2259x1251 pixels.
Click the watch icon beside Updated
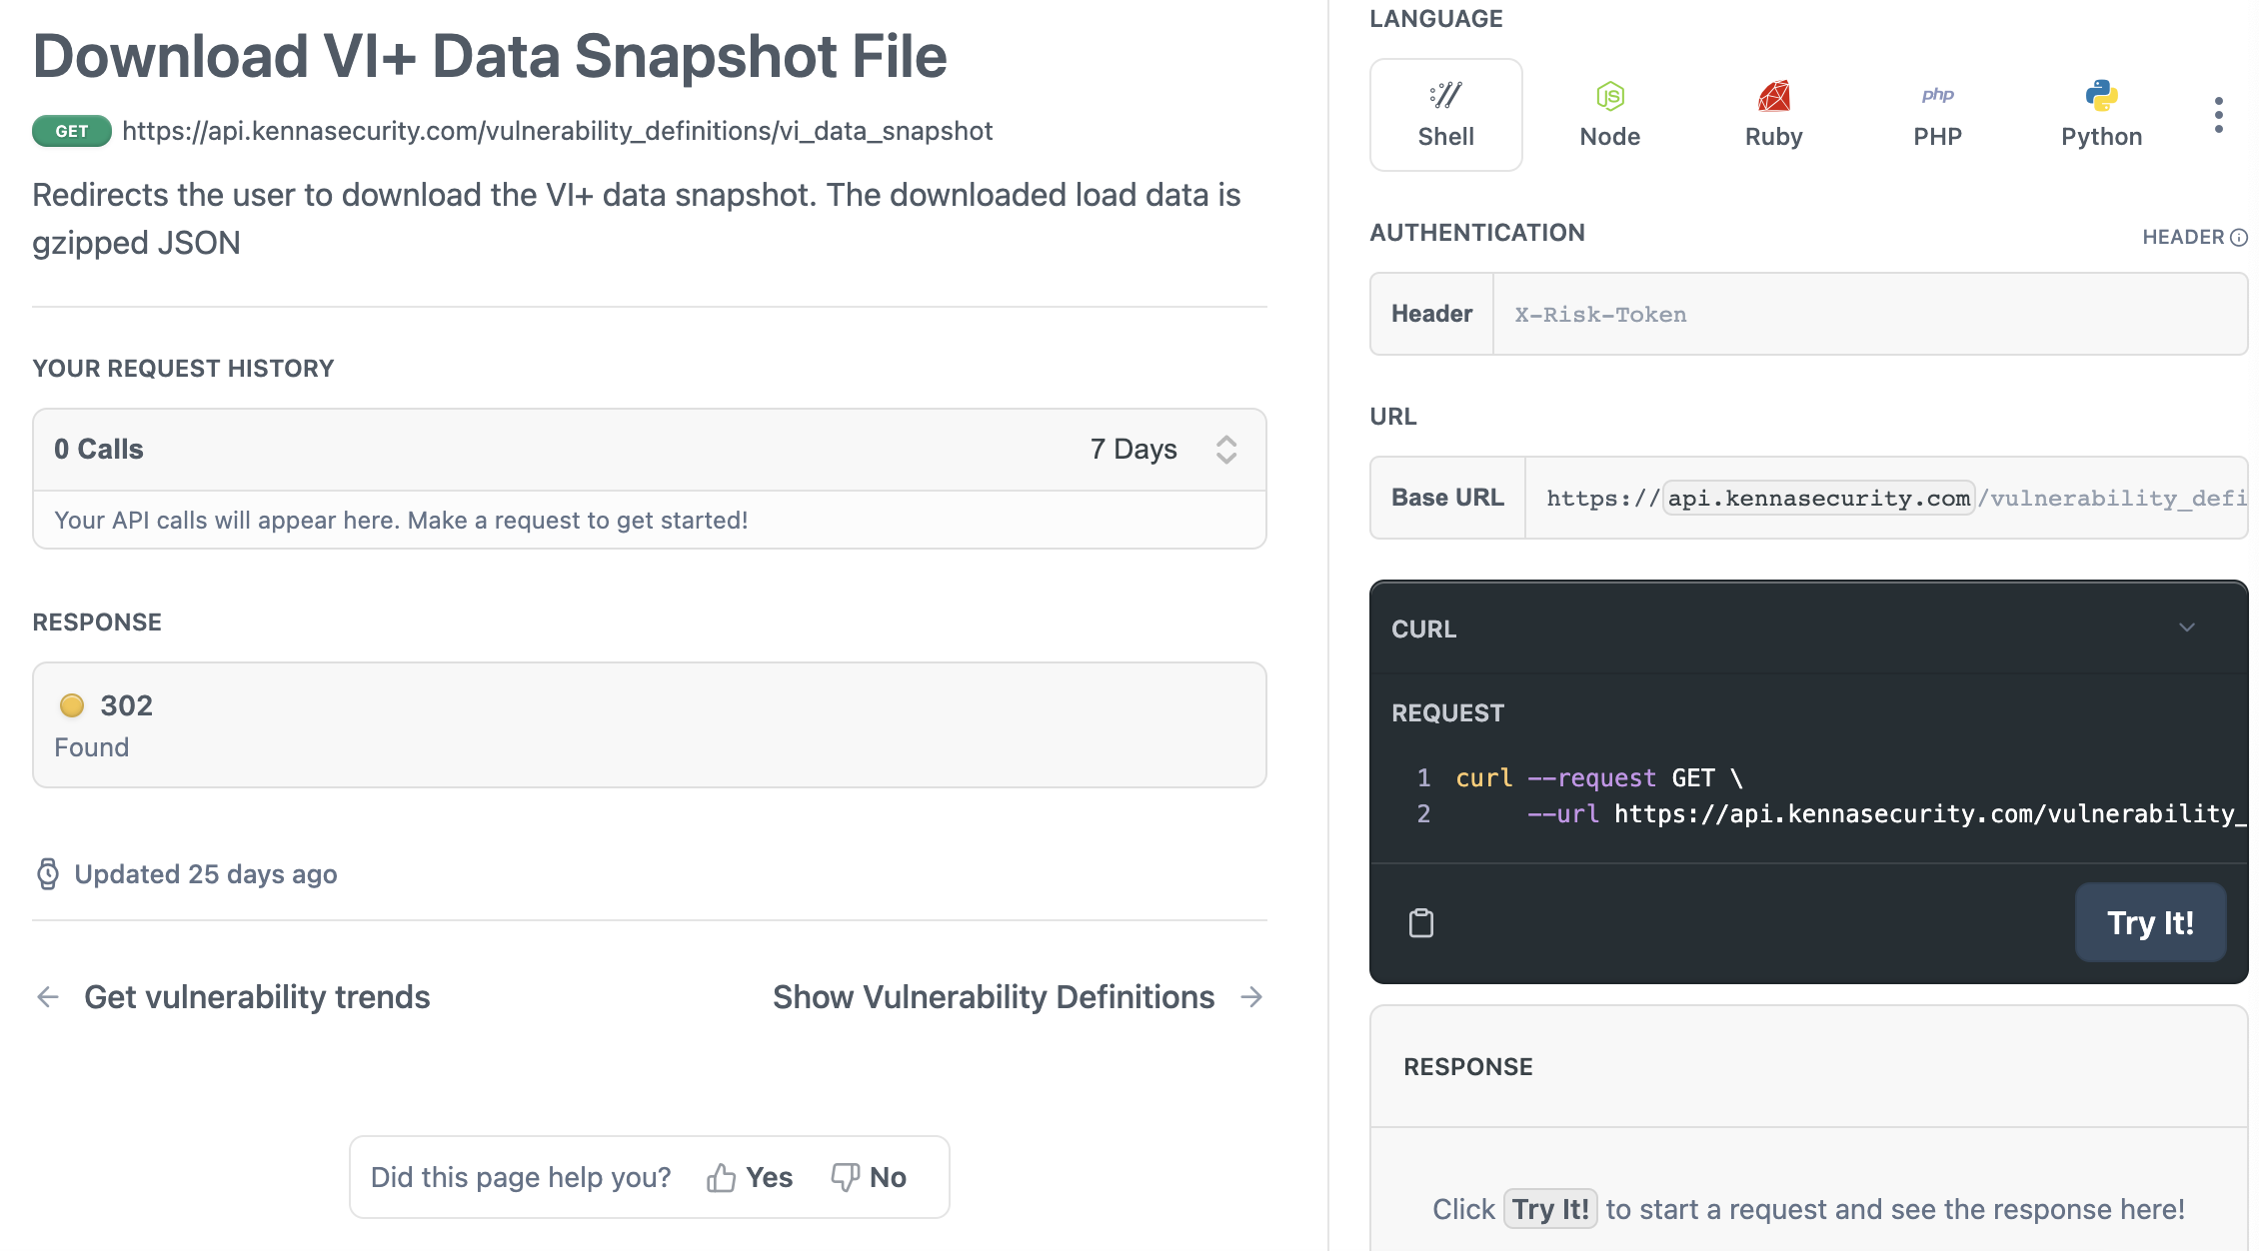(x=48, y=874)
